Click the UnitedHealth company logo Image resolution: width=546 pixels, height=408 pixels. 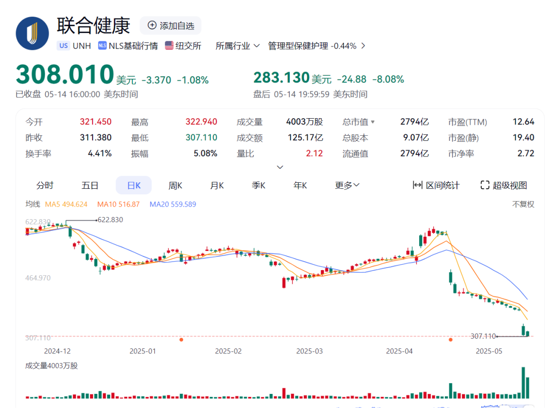tap(32, 33)
